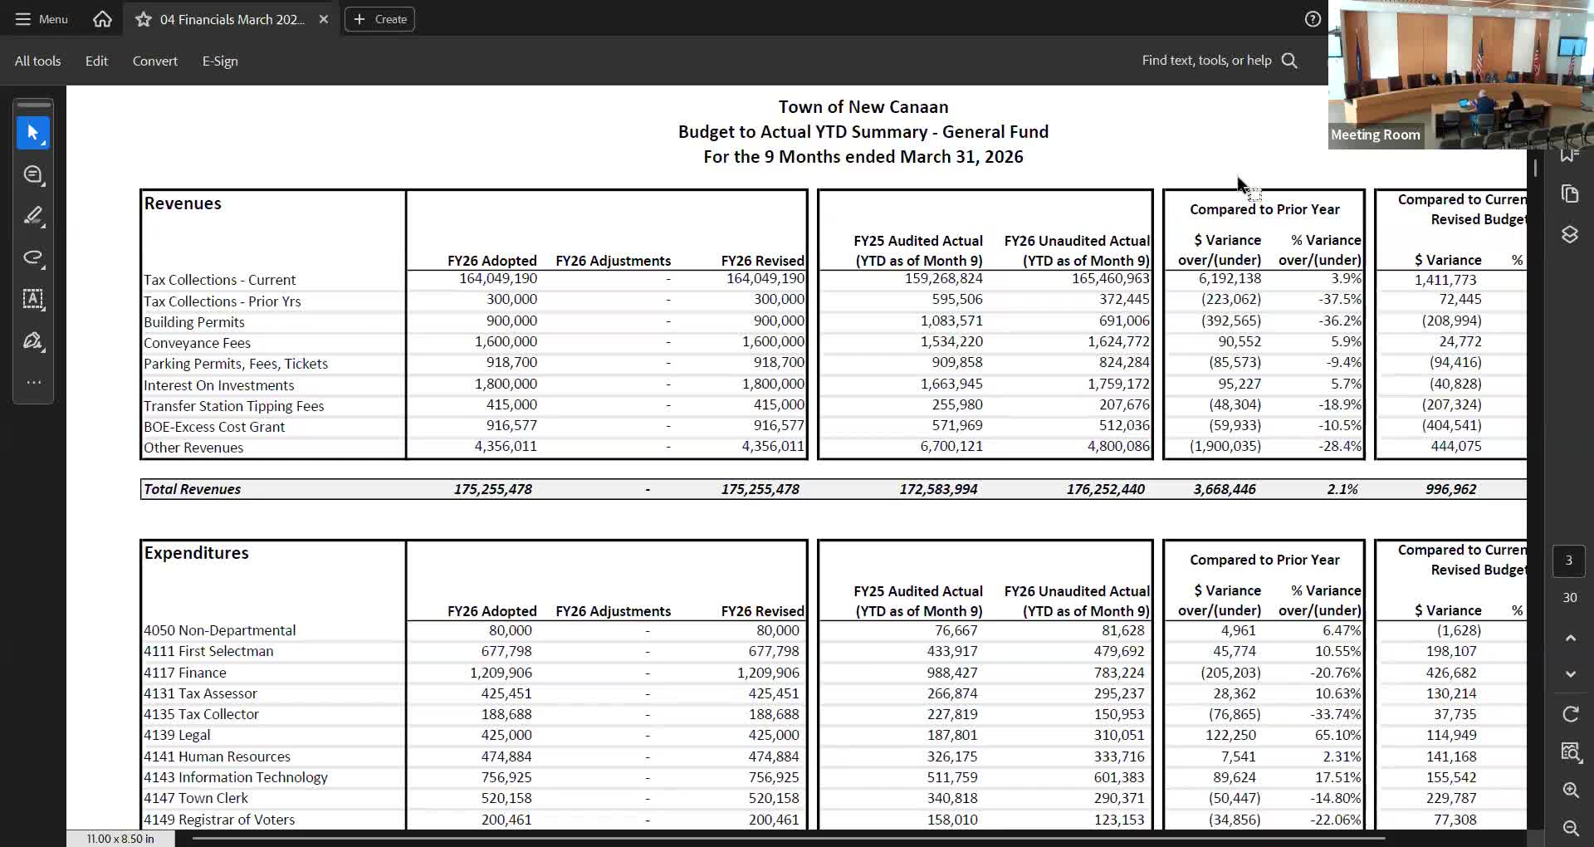Click the 4117 Finance row label
1594x847 pixels.
(184, 673)
